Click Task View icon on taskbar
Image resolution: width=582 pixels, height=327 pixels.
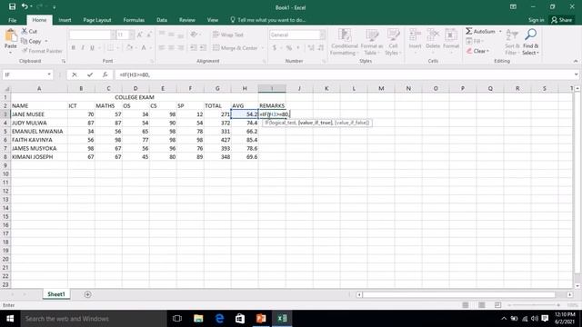(x=177, y=319)
